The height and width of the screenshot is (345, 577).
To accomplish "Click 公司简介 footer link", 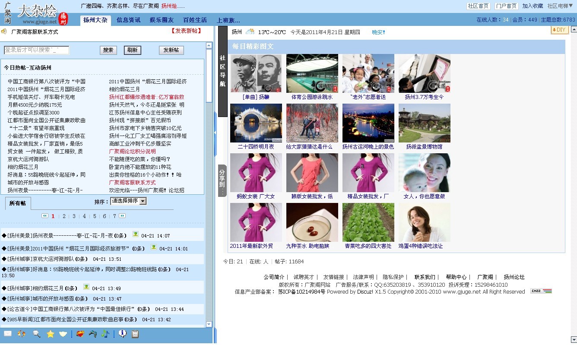I will [x=274, y=277].
